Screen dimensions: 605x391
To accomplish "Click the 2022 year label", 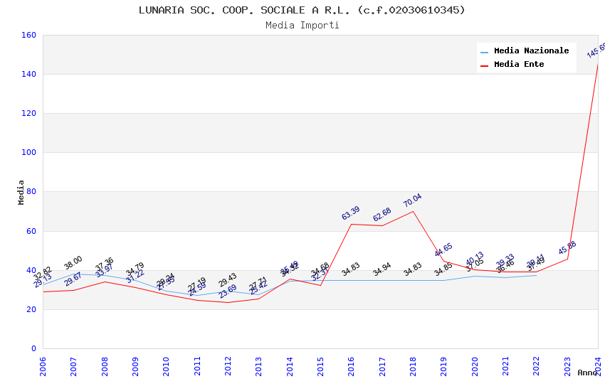I will pyautogui.click(x=537, y=366).
